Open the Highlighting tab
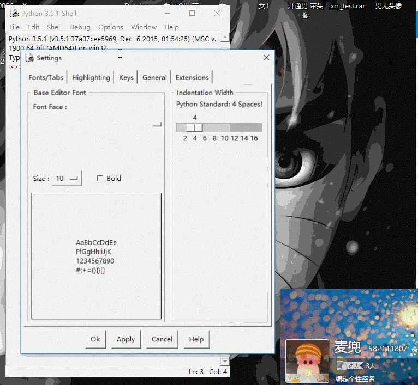 pos(91,77)
